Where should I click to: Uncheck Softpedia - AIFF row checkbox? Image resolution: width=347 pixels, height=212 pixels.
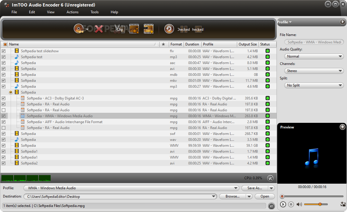(4, 122)
